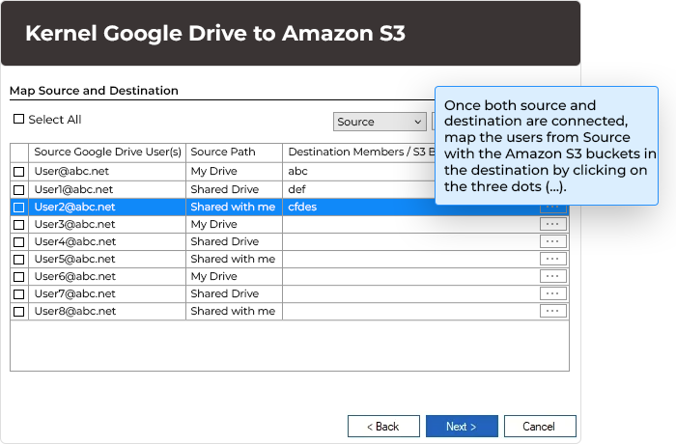The height and width of the screenshot is (444, 676).
Task: Click Shared with me in User5 row
Action: coord(233,260)
